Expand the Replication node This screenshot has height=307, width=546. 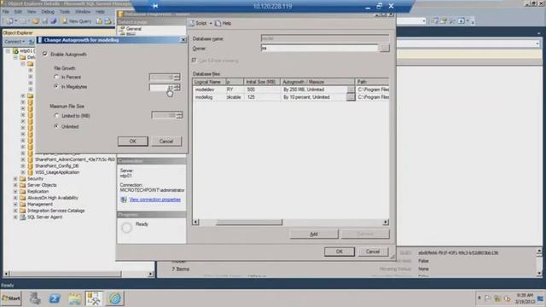(x=15, y=191)
